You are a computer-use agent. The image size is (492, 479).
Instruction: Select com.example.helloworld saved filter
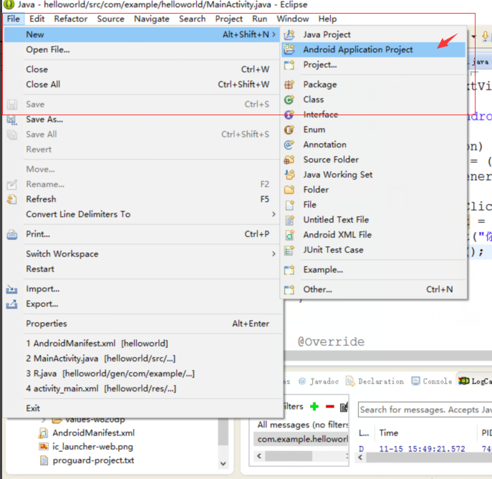pos(301,439)
